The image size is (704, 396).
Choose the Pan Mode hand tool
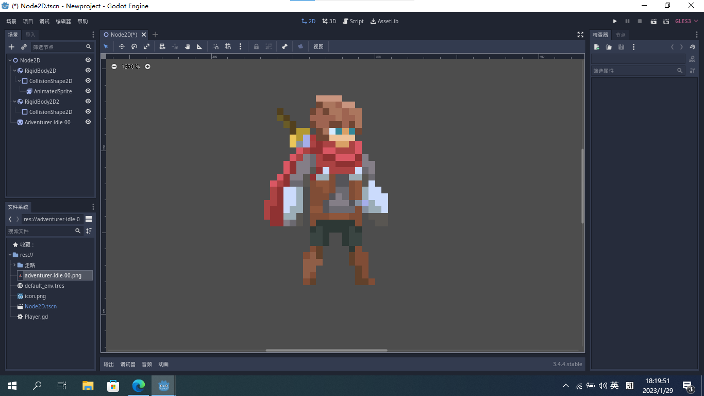coord(187,46)
